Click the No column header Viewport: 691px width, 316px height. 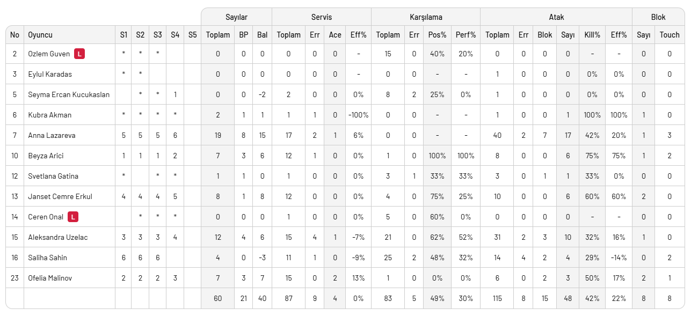click(14, 35)
